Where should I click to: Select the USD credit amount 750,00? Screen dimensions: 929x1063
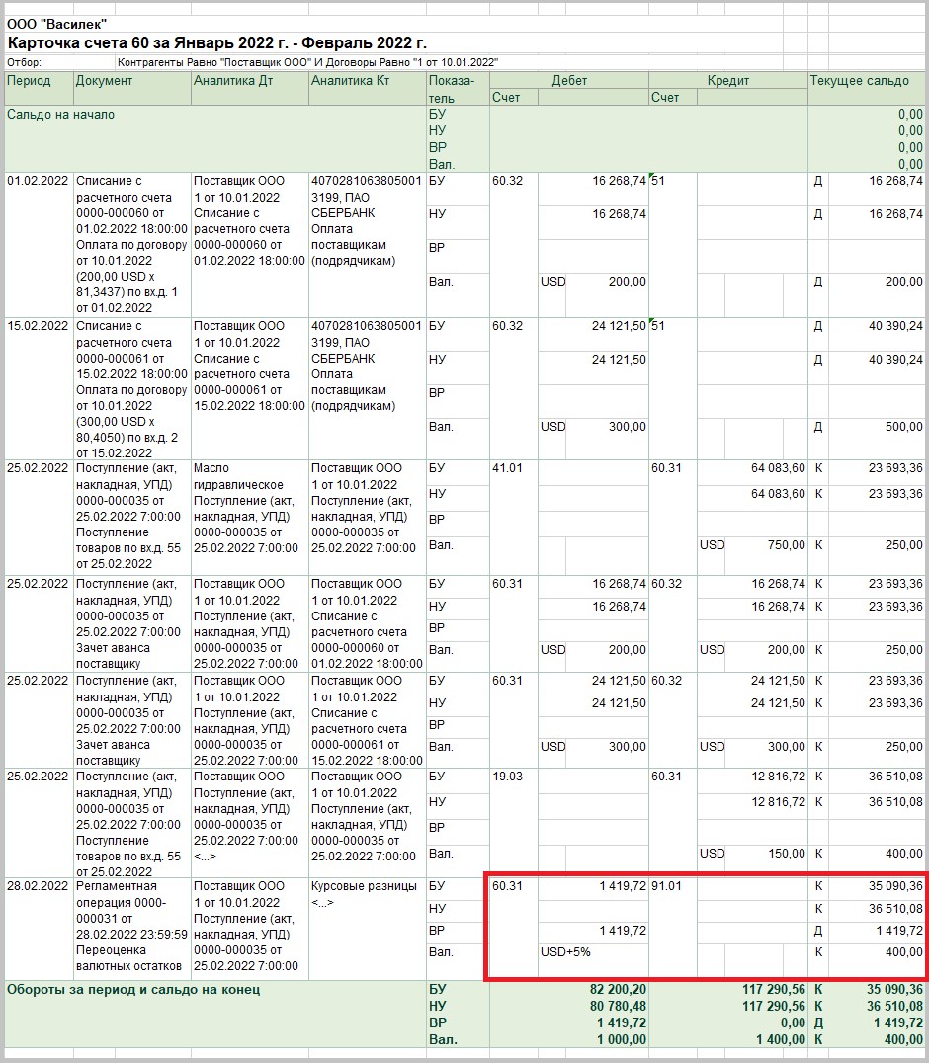tap(786, 545)
